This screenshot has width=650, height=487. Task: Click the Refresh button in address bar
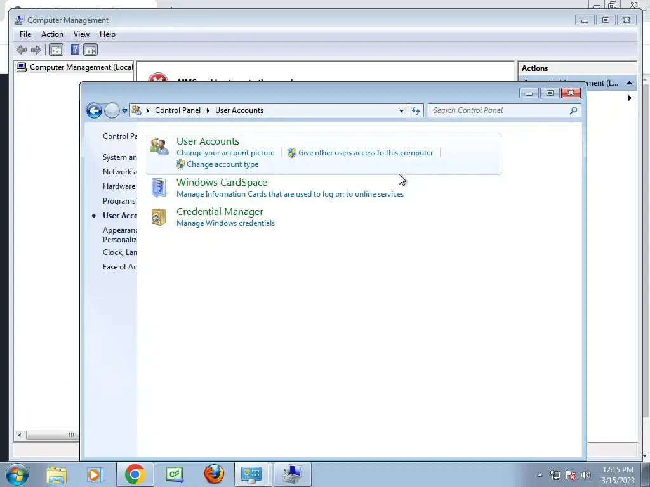tap(415, 110)
